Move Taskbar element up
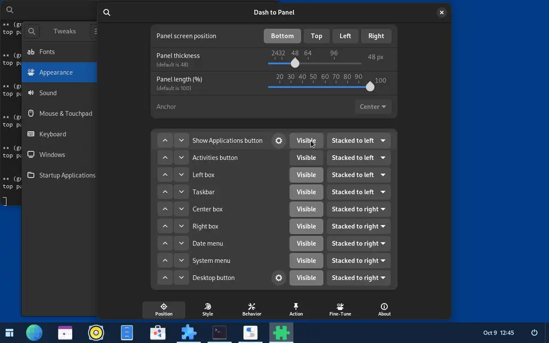The height and width of the screenshot is (343, 549). 165,192
